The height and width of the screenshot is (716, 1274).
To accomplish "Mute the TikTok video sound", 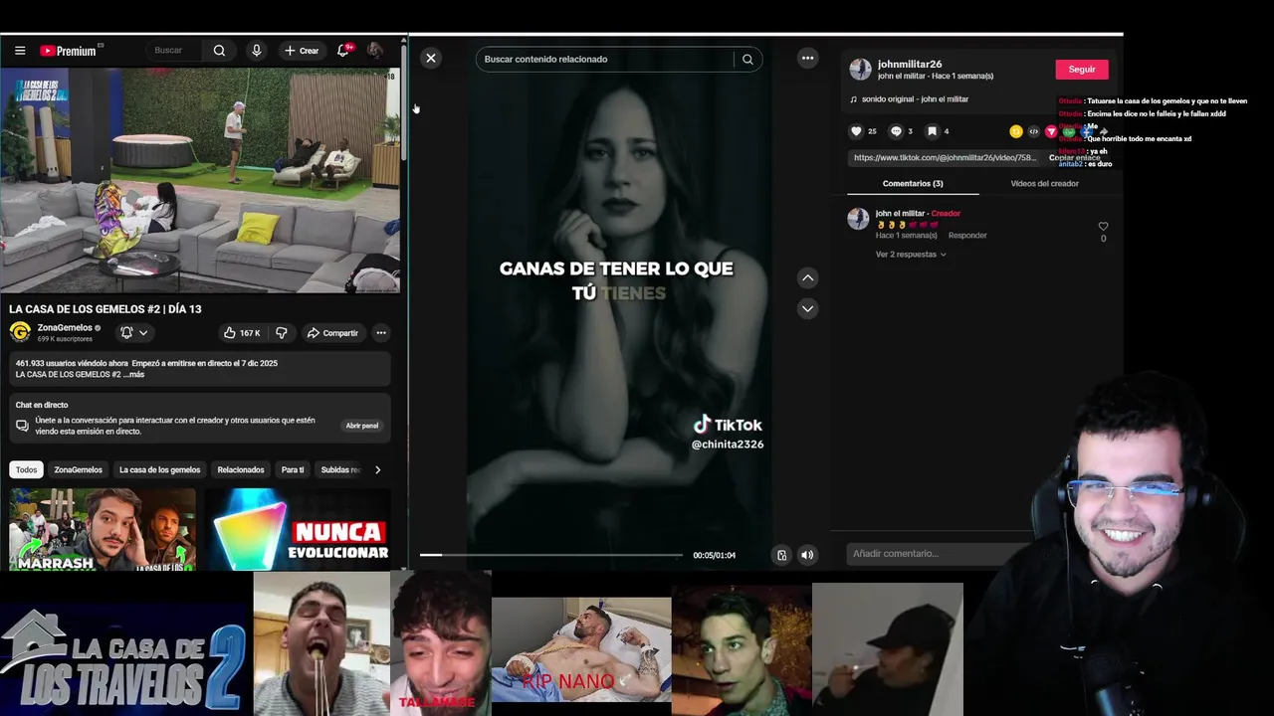I will [807, 555].
